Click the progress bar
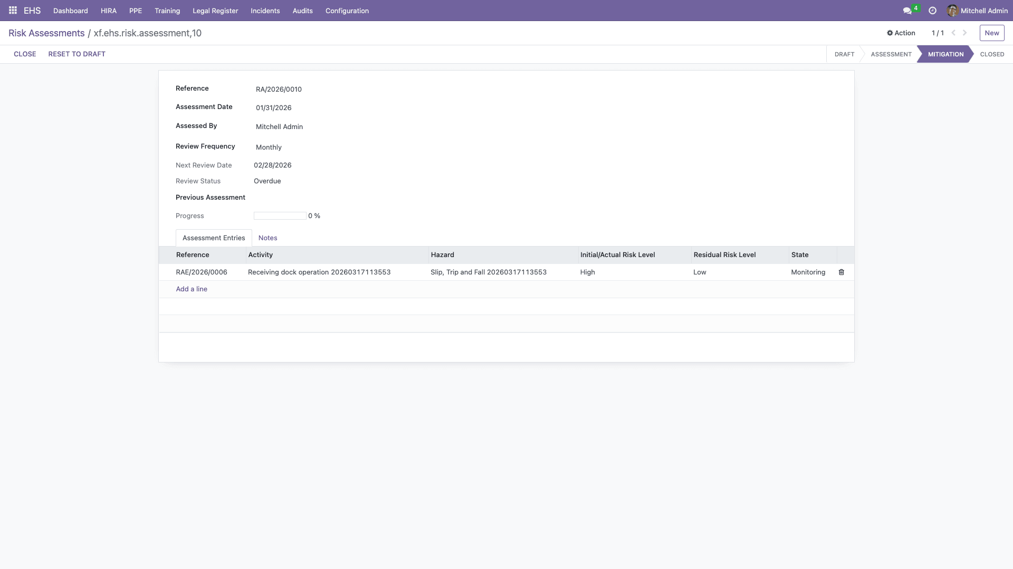Screen dimensions: 1013x569 pos(280,216)
